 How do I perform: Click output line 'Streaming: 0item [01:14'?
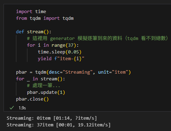click(x=52, y=118)
